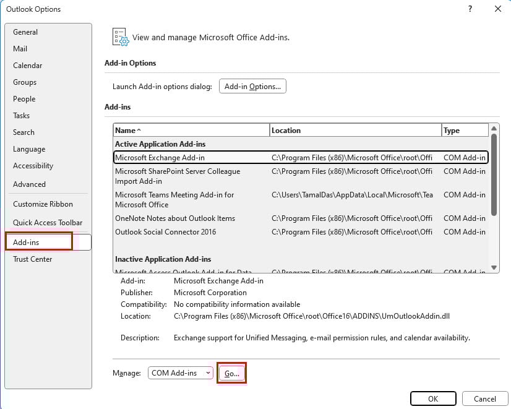This screenshot has width=511, height=409.
Task: Close the Outlook Options dialog
Action: tap(497, 9)
